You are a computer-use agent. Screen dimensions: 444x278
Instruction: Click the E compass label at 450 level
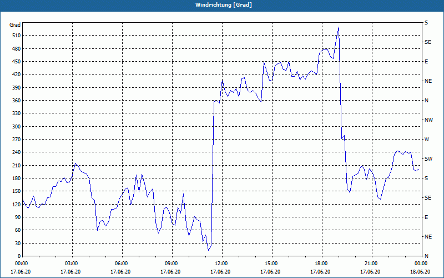pos(426,62)
